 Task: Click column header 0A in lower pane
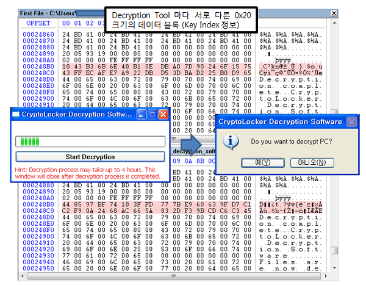[x=188, y=161]
